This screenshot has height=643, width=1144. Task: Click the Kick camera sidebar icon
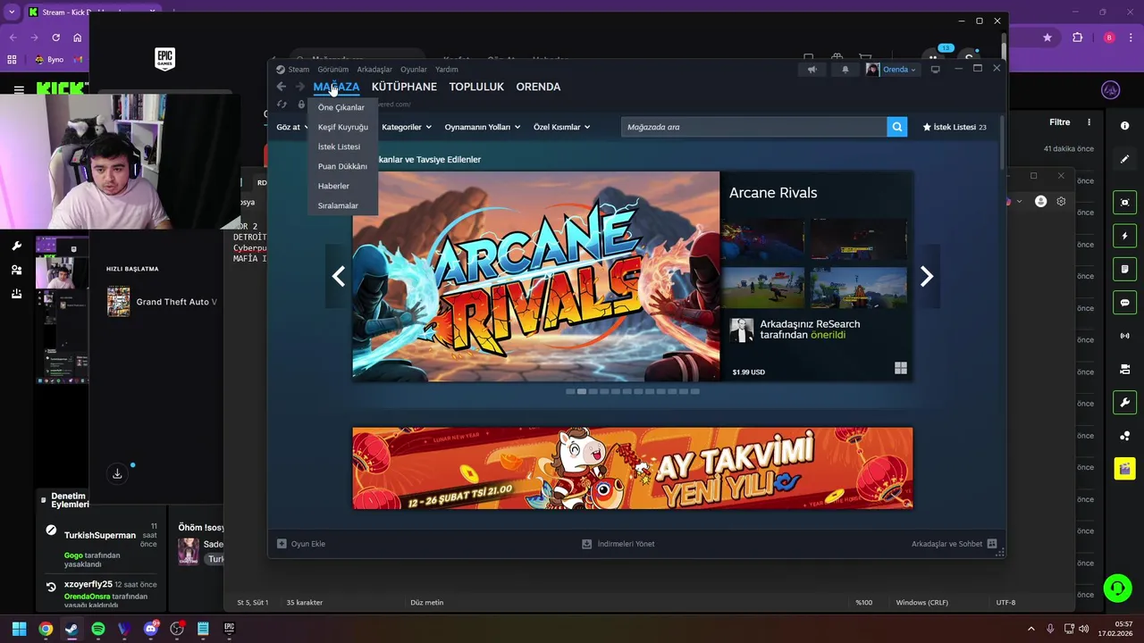click(x=1125, y=369)
